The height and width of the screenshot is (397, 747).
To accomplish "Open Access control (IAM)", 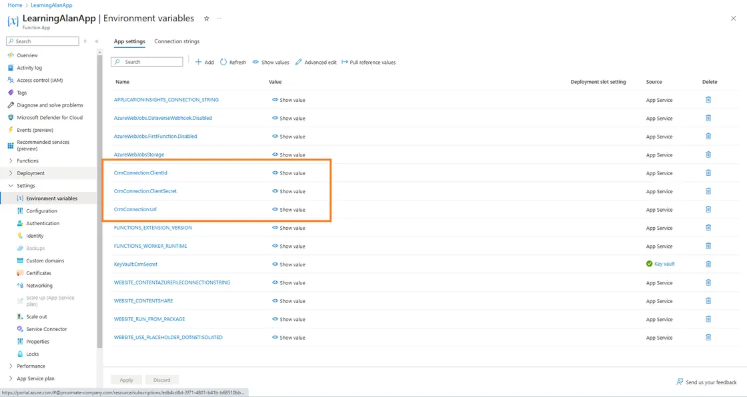I will tap(39, 81).
